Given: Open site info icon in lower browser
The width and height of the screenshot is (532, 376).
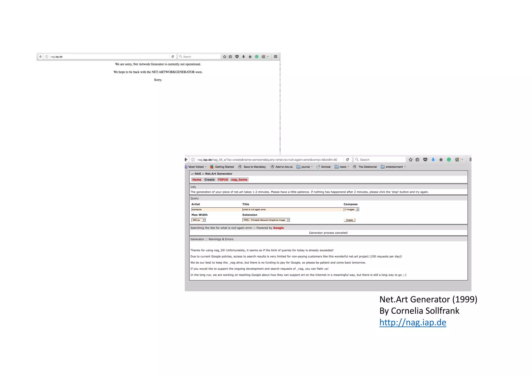Looking at the screenshot, I should [x=193, y=160].
